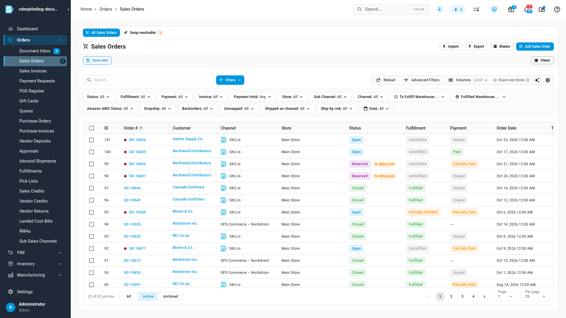
Task: Click SKU.io channel icon in SO-10604 row
Action: (223, 140)
